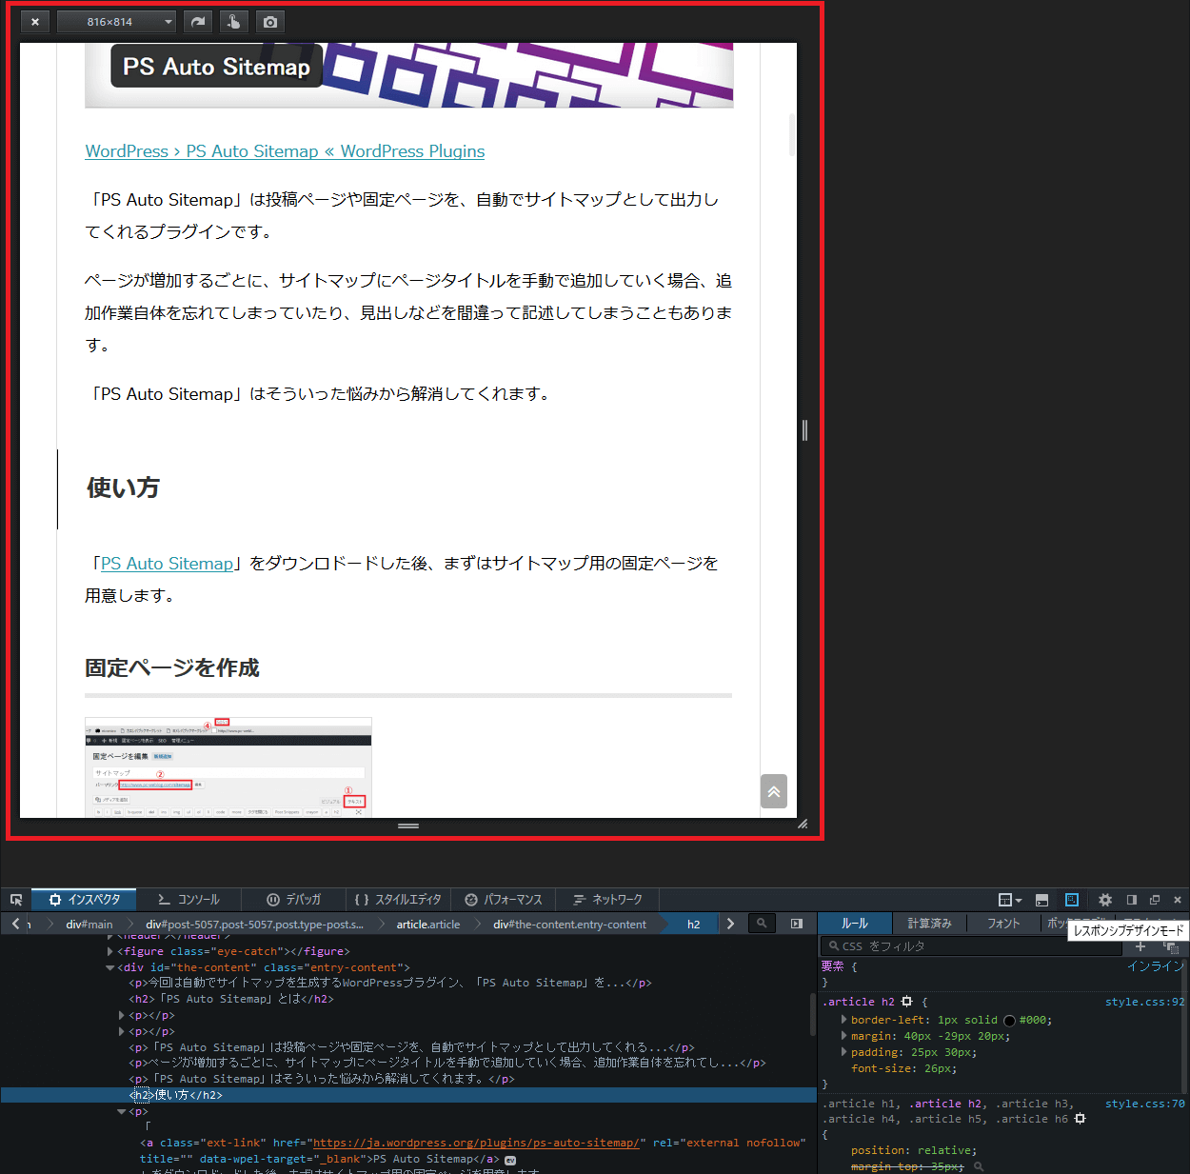Toggle pseudo-class panel icon
Image resolution: width=1190 pixels, height=1174 pixels.
[x=1171, y=946]
